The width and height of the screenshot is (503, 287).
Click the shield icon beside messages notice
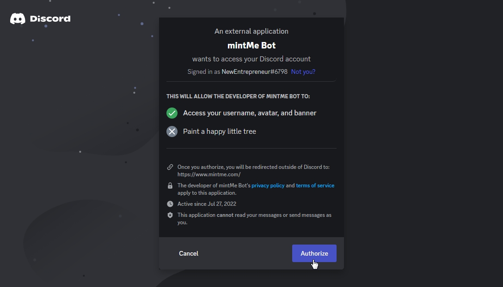[x=170, y=215]
